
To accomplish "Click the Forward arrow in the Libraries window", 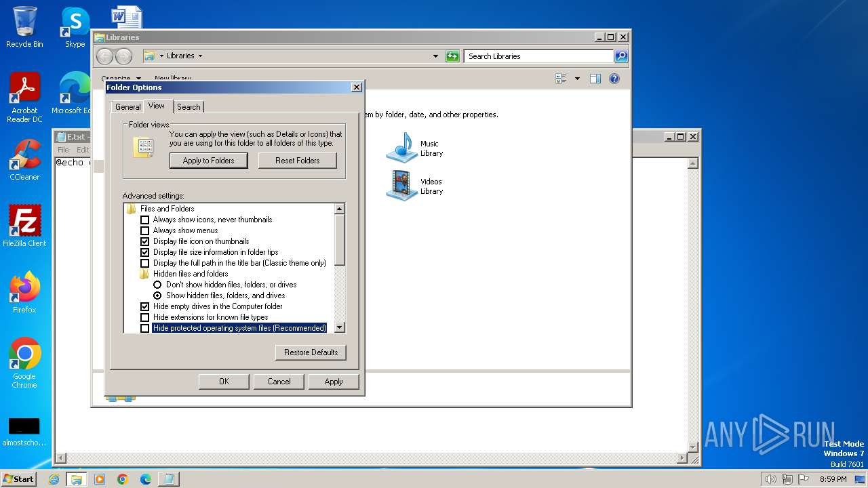I will (123, 56).
